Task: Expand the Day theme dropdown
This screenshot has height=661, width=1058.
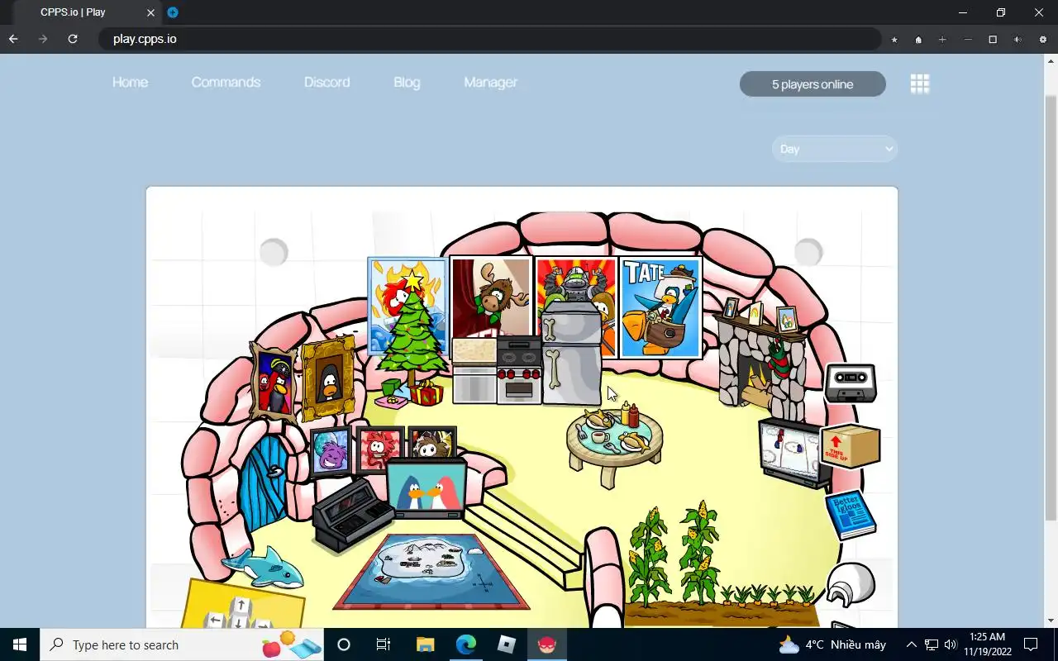Action: click(x=835, y=149)
